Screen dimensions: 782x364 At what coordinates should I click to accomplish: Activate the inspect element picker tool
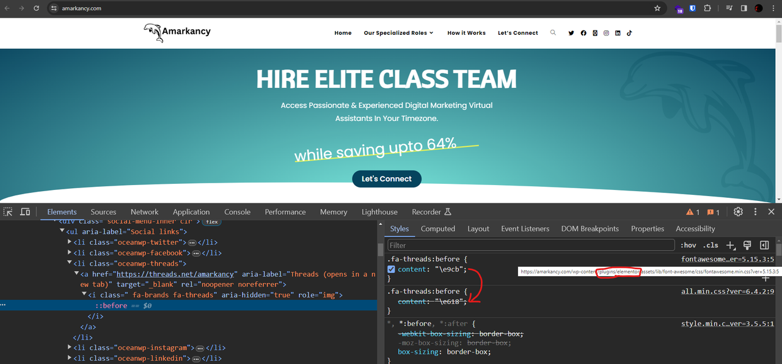coord(8,212)
